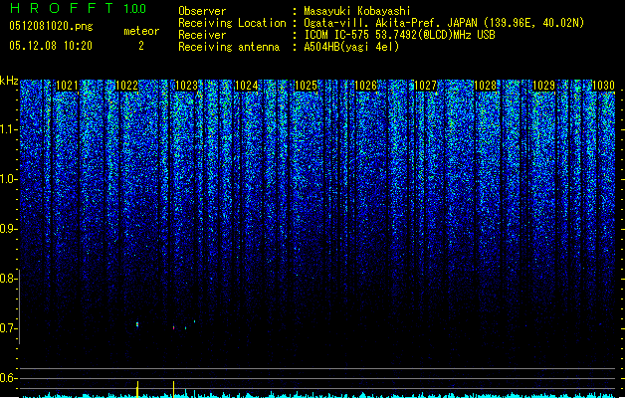Click the 1026 time marker
626x398 pixels.
point(365,86)
